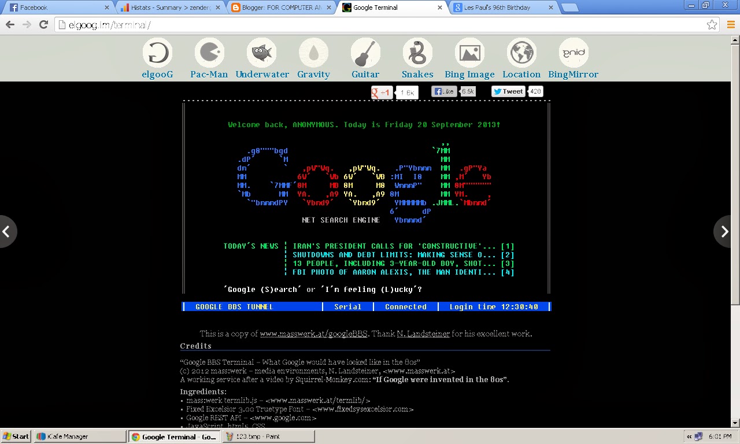
Task: Click the Google +1 count showing 1.6k
Action: [407, 92]
